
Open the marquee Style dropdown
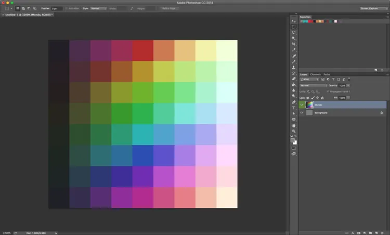point(98,8)
